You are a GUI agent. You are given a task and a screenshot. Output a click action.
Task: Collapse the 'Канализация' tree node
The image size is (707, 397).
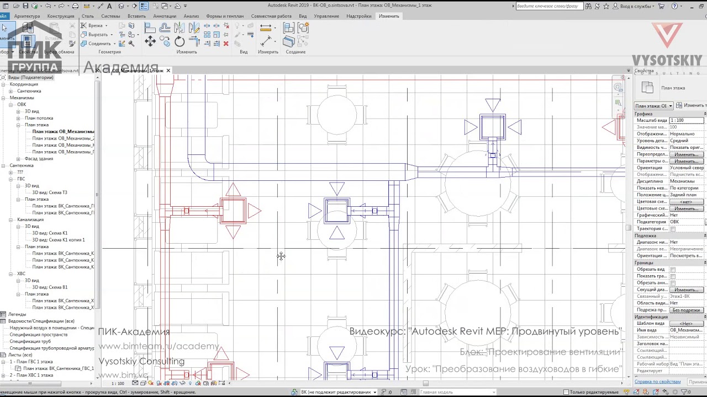click(x=10, y=219)
